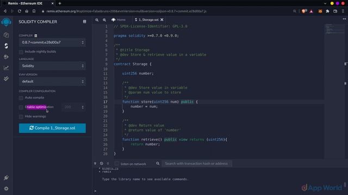Open the Plugin manager plug icon
This screenshot has width=348, height=195.
point(6,178)
